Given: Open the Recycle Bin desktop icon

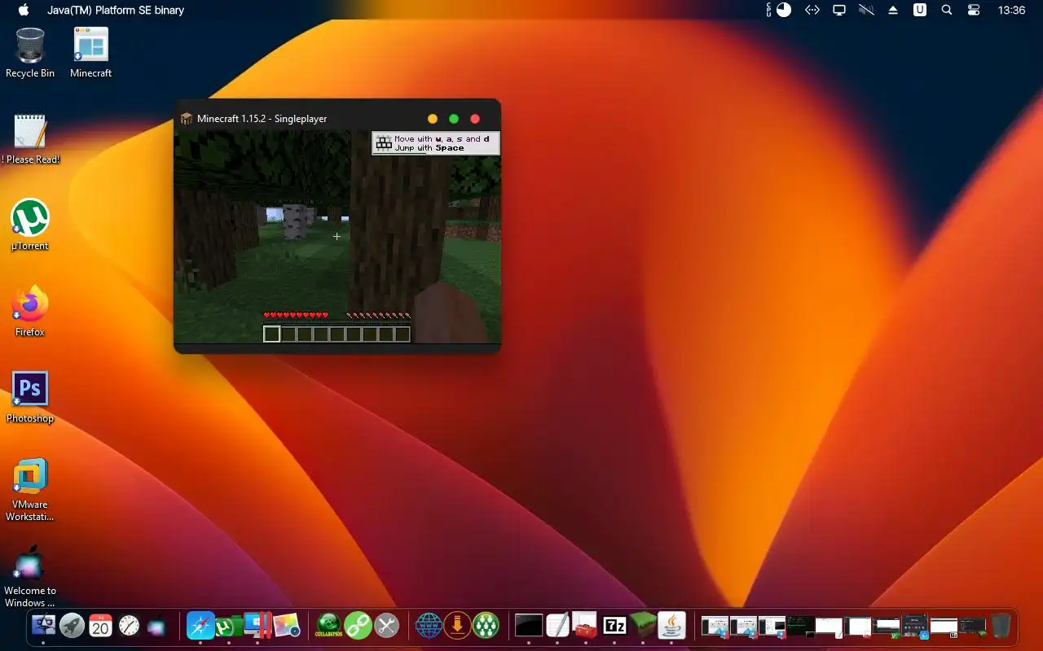Looking at the screenshot, I should [x=30, y=52].
